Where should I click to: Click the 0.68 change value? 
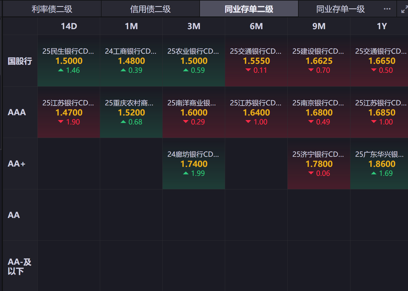coord(135,122)
